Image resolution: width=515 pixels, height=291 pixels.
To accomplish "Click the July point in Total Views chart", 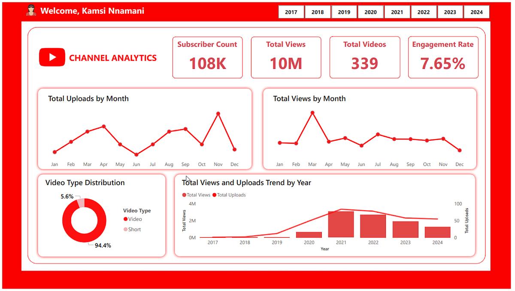I will 378,134.
